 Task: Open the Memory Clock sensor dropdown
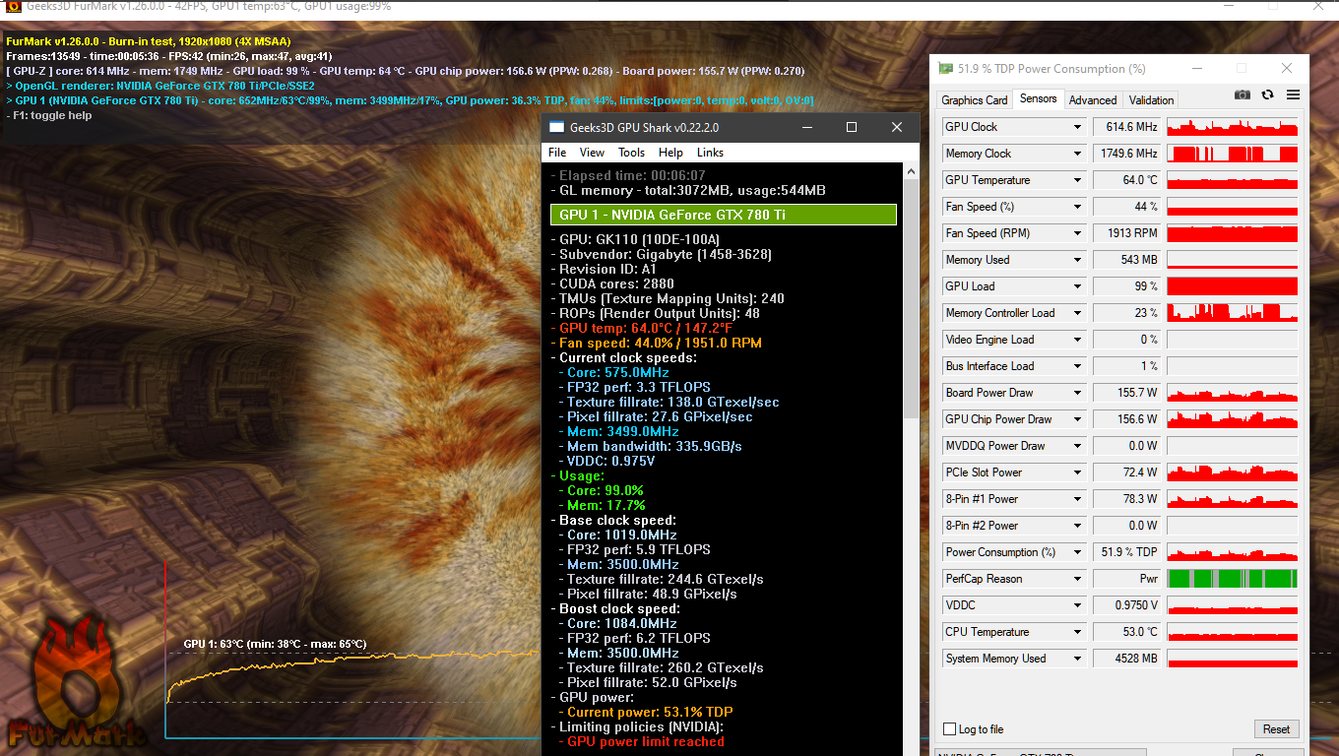coord(1077,154)
